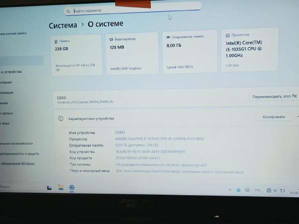
Task: Open 'Конфиденциальность и защита' sidebar item
Action: (x=19, y=153)
